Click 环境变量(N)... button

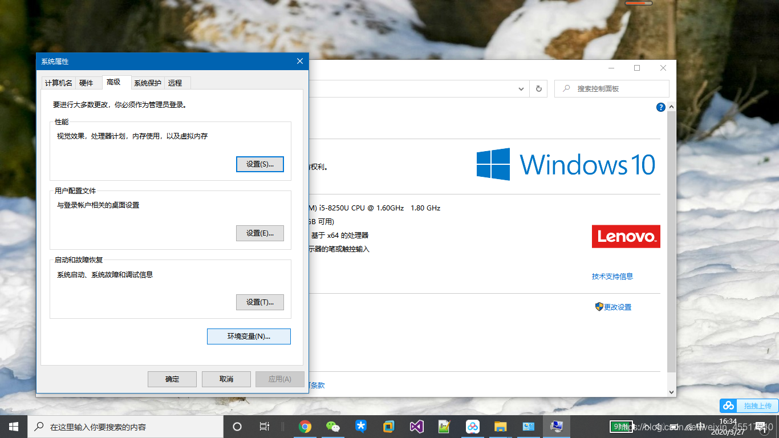(x=249, y=336)
